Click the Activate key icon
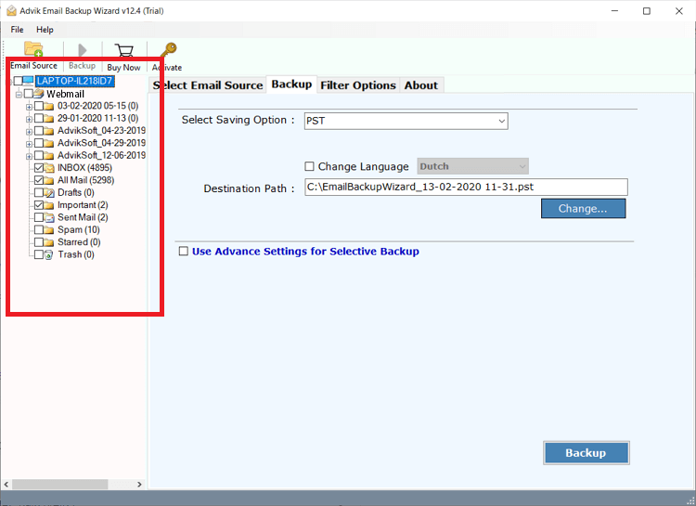The width and height of the screenshot is (696, 506). pyautogui.click(x=169, y=50)
